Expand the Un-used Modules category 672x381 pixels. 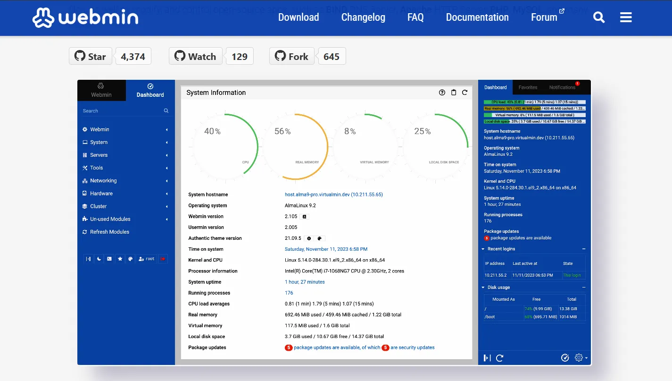pyautogui.click(x=125, y=219)
